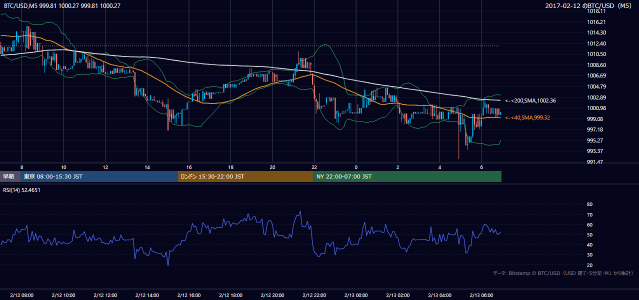
Task: Click the date label 2/13 02:00
Action: pyautogui.click(x=397, y=295)
